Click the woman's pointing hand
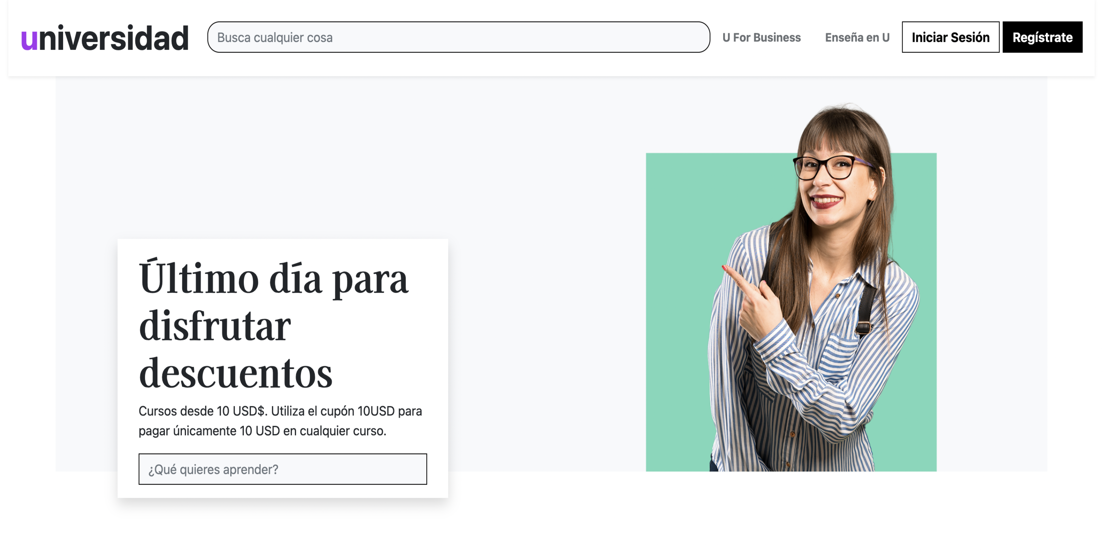Viewport: 1103px width, 556px height. [754, 300]
